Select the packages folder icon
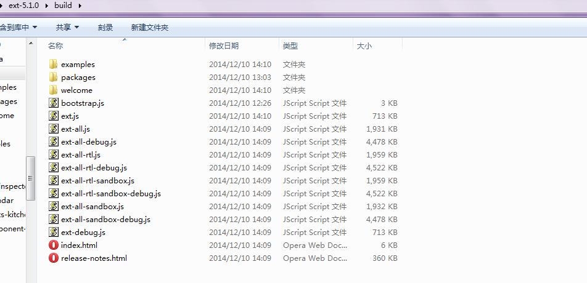Viewport: 587px width, 283px height. coord(53,78)
